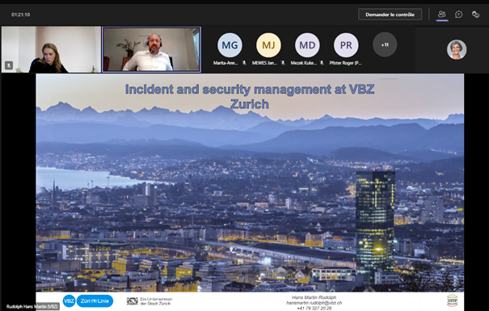Screen dimensions: 489x311
Task: Open the meeting chat icon
Action: [x=458, y=15]
